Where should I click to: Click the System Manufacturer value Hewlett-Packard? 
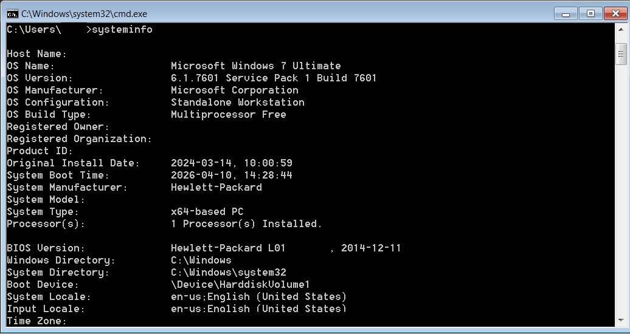[x=216, y=187]
